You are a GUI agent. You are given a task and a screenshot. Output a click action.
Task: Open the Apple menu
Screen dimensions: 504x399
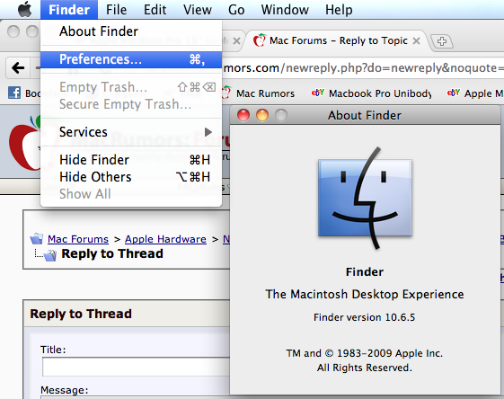pos(24,9)
